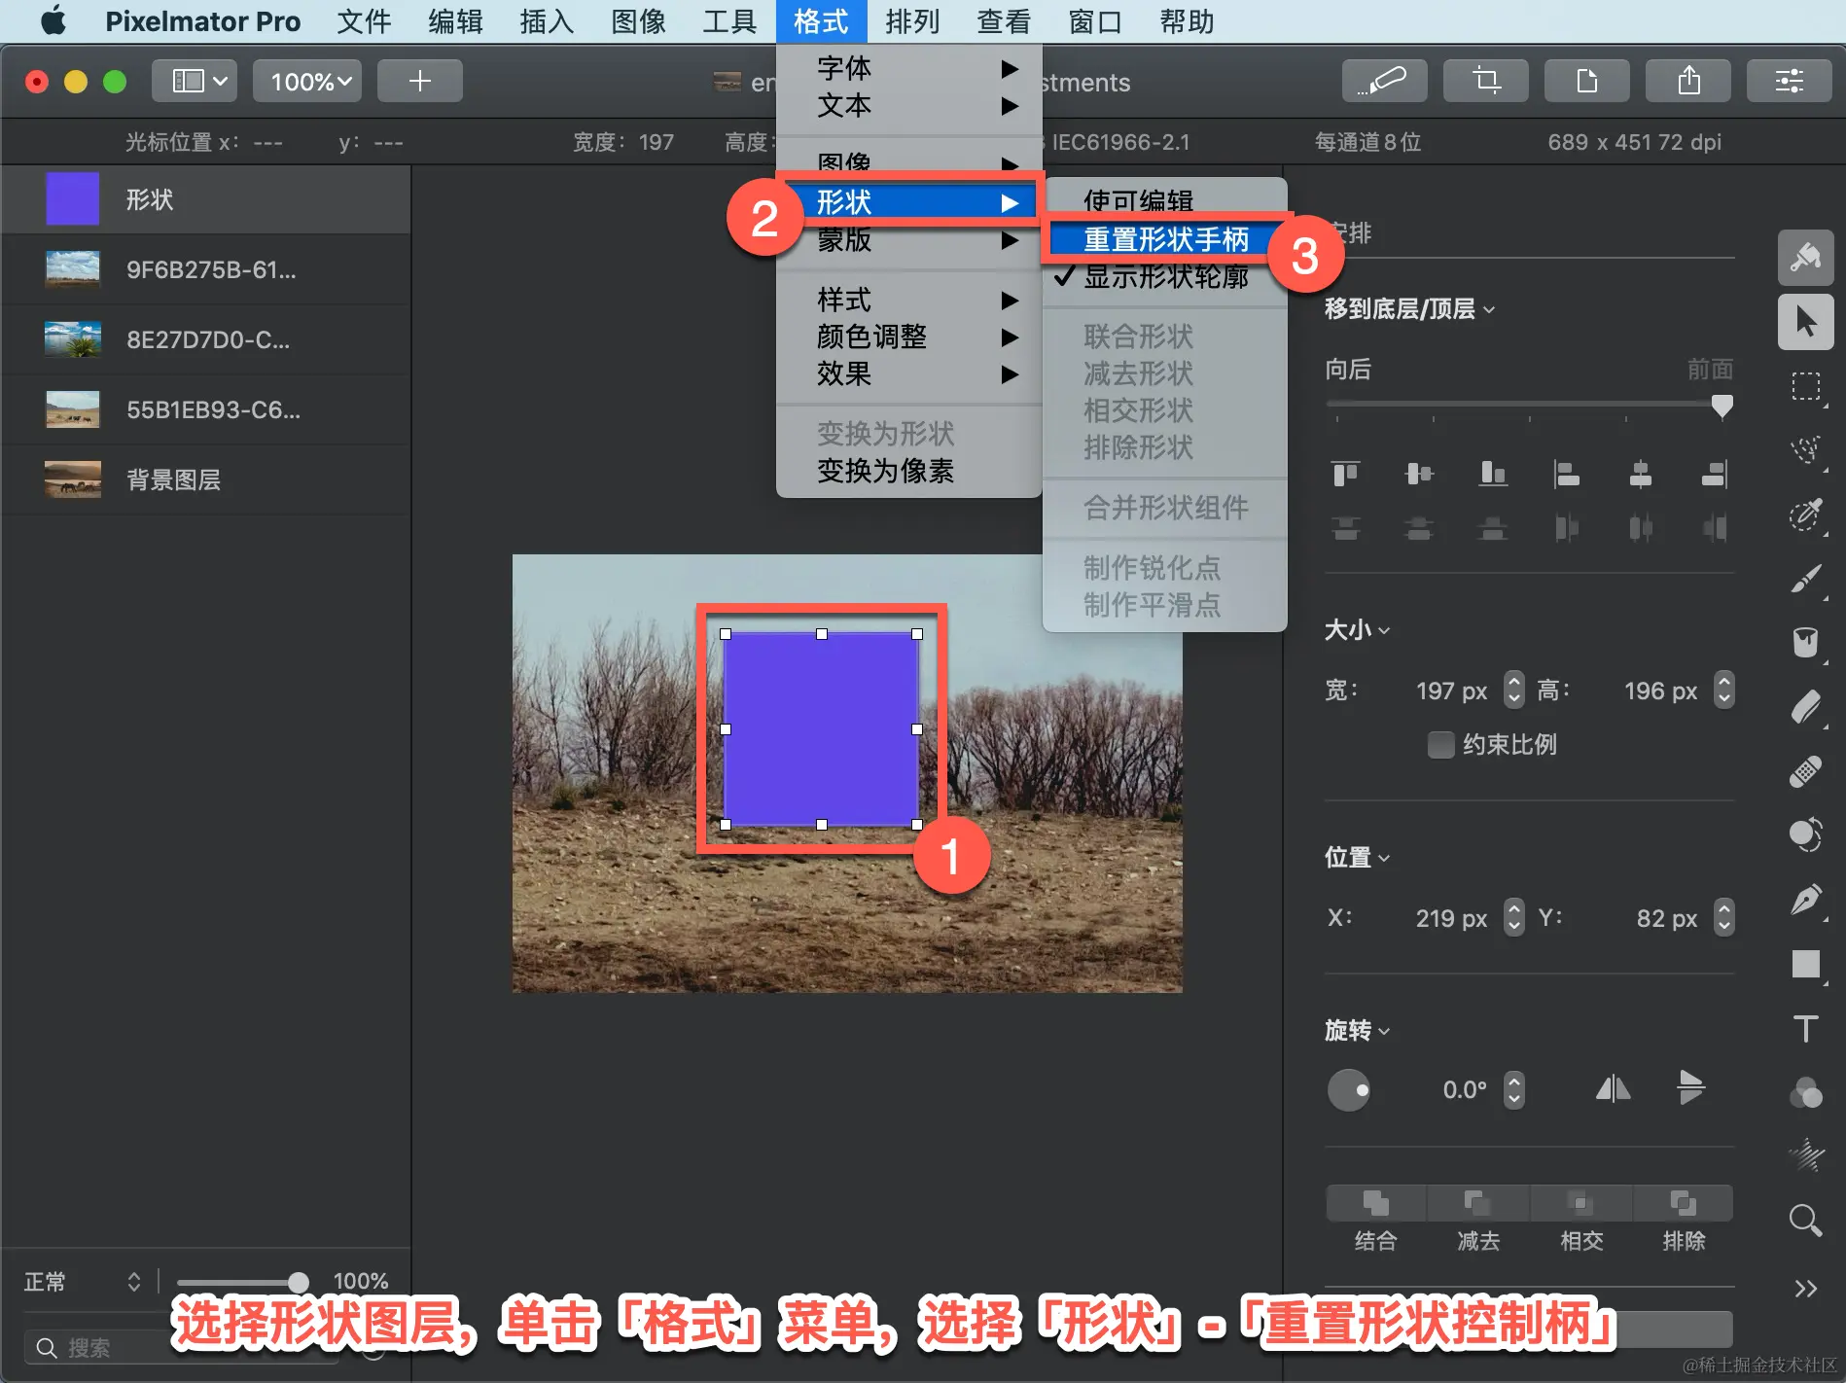Image resolution: width=1846 pixels, height=1383 pixels.
Task: Choose the Eraser tool
Action: pos(1806,707)
